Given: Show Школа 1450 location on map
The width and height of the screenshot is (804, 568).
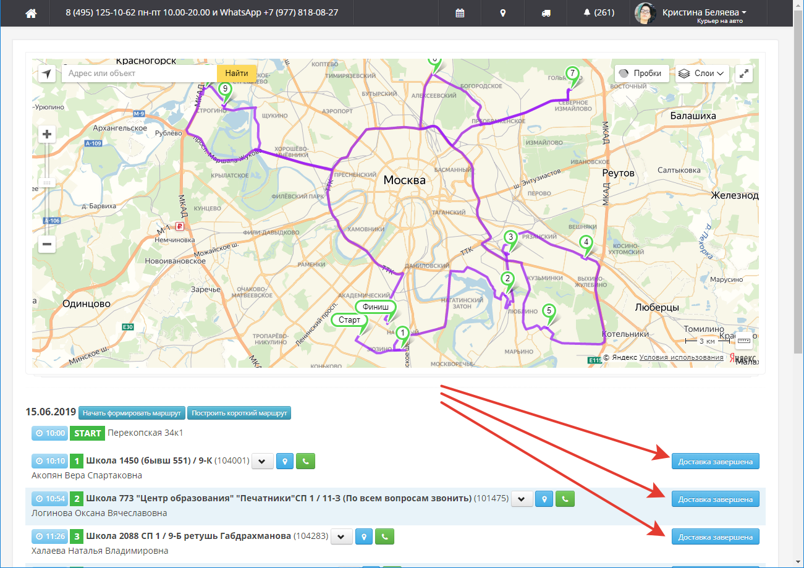Looking at the screenshot, I should [285, 461].
